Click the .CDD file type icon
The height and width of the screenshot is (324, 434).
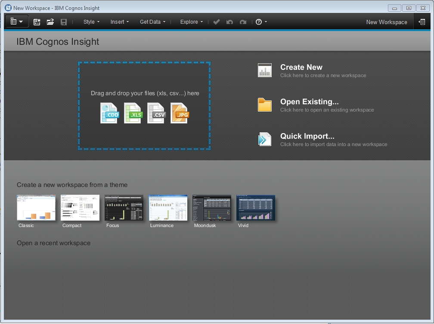pos(109,113)
